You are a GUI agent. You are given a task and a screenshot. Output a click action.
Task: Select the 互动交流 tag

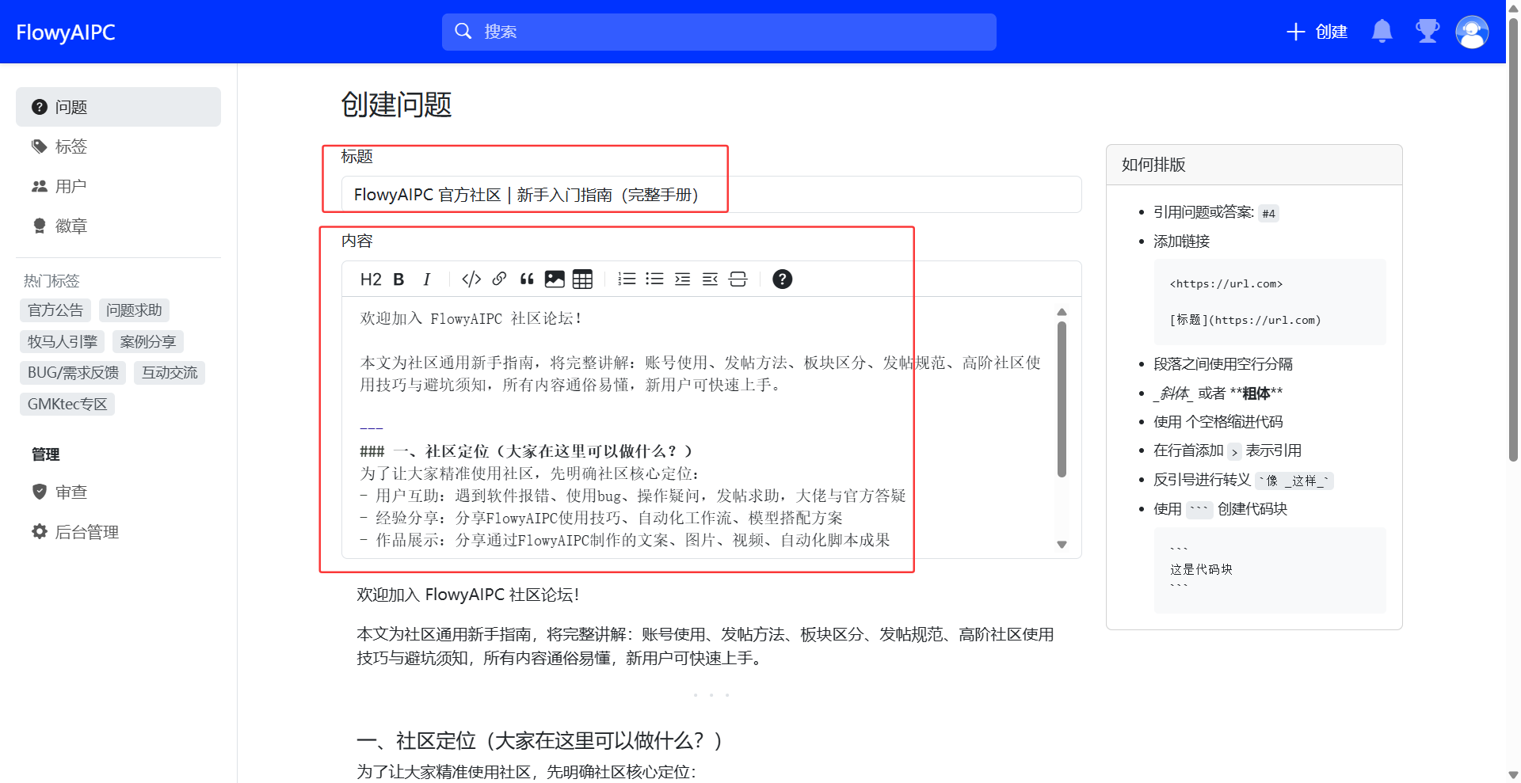pyautogui.click(x=170, y=373)
